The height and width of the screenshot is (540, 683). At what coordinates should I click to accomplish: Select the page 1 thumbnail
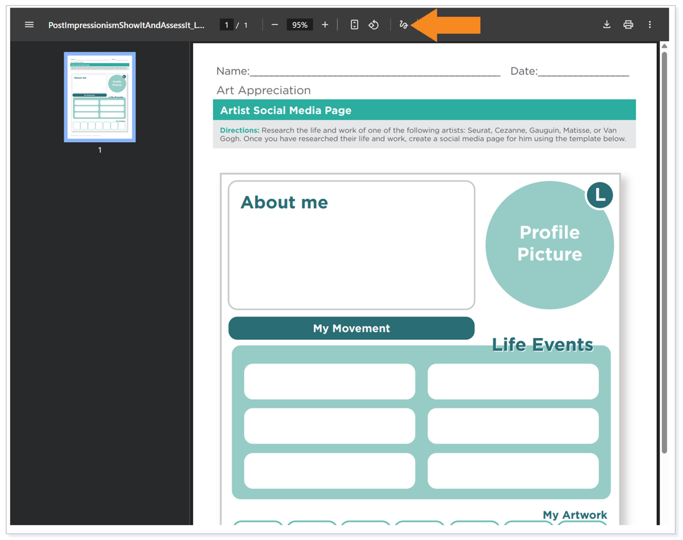99,97
